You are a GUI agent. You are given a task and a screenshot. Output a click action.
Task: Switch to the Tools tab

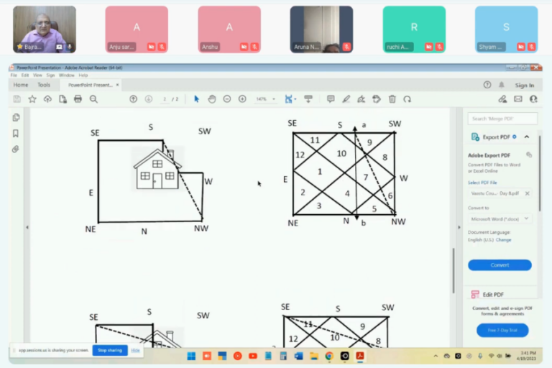click(x=44, y=85)
